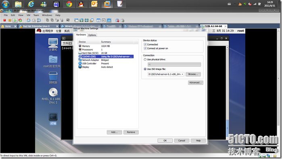
Task: Click the Summary column header
Action: pyautogui.click(x=117, y=42)
